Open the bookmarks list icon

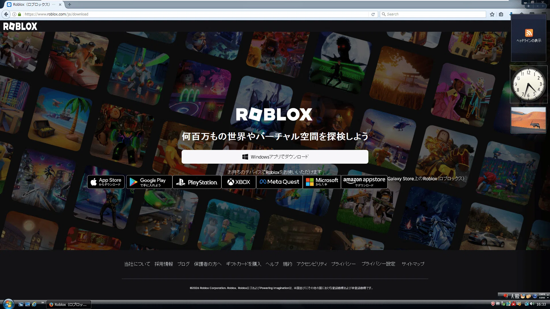(501, 14)
